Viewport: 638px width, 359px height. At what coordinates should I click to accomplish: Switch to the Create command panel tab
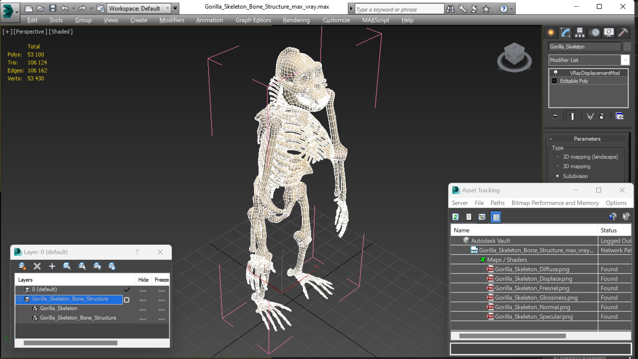click(551, 33)
